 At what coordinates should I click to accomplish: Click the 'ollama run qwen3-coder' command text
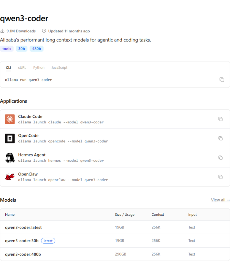coord(29,80)
